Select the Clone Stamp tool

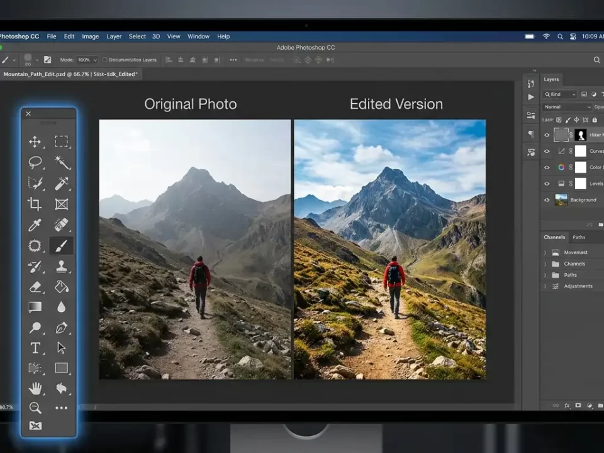coord(61,266)
